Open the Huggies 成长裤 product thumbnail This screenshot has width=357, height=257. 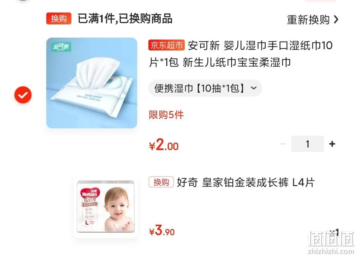[x=105, y=207]
